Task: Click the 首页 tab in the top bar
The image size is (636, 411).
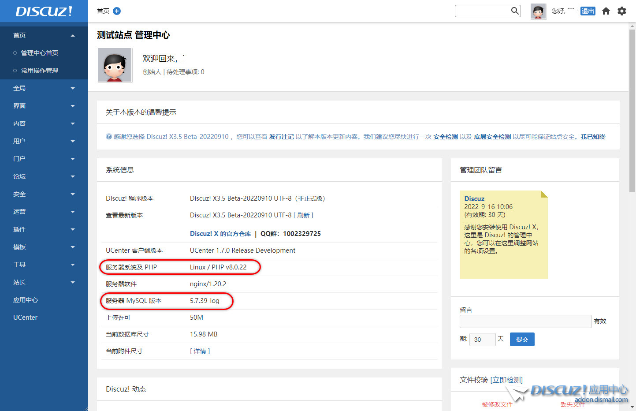Action: click(103, 11)
